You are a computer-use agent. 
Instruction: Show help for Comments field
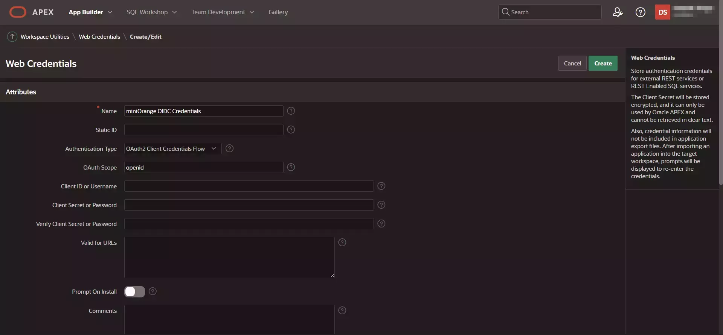(342, 310)
